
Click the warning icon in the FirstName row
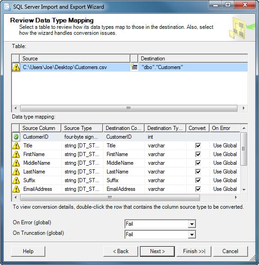16,154
